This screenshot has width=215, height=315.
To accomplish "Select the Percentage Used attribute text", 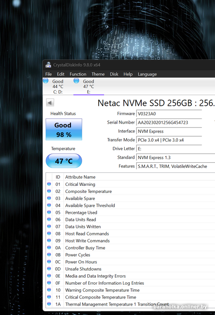I will 81,213.
